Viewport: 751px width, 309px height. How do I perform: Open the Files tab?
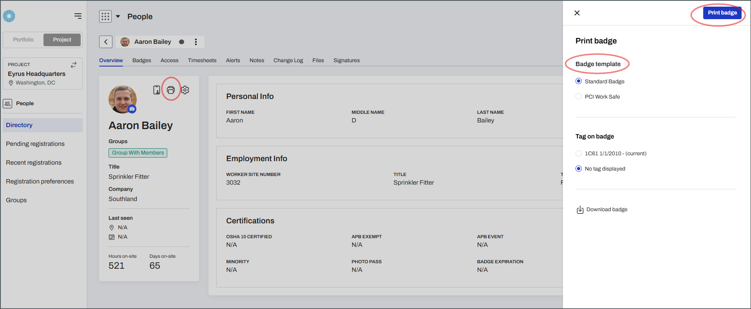[318, 60]
